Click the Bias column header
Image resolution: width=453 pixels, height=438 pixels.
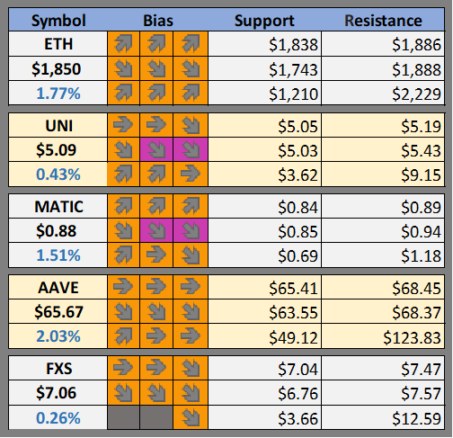coord(158,21)
